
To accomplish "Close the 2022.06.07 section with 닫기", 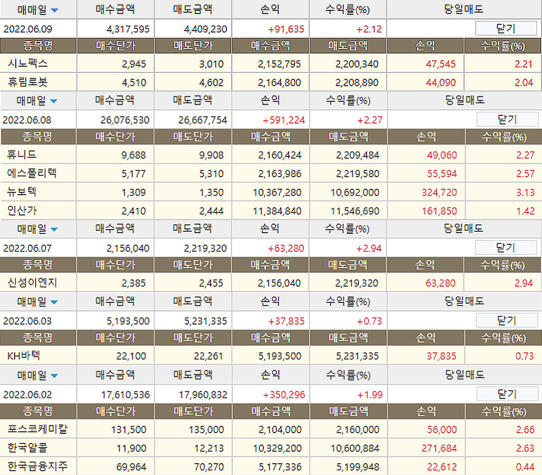I will click(505, 247).
